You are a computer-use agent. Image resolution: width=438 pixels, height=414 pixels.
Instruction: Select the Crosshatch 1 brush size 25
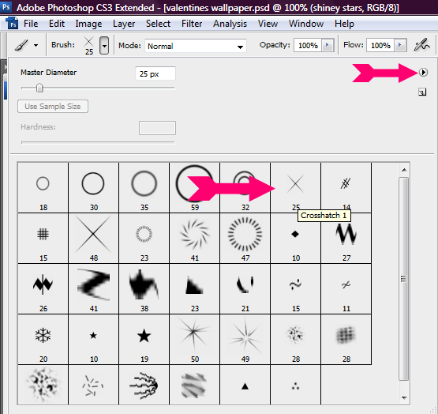click(x=296, y=188)
